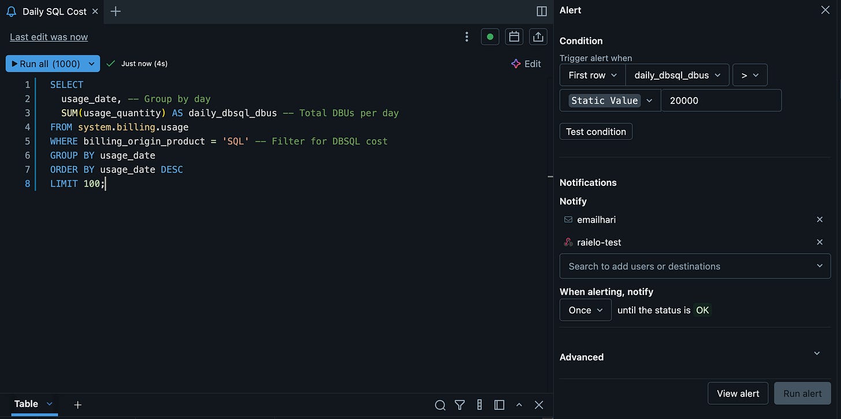The height and width of the screenshot is (419, 841).
Task: Click the emailhari notification entry
Action: pyautogui.click(x=597, y=220)
